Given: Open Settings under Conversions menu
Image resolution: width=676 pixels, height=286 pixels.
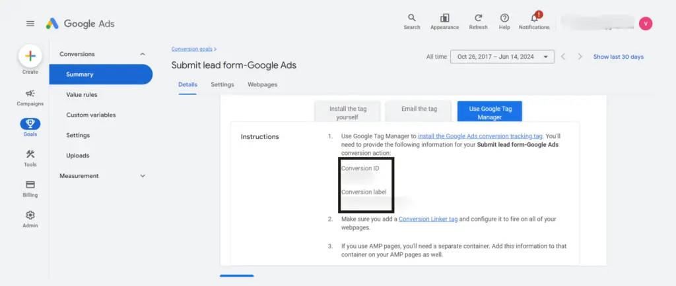Looking at the screenshot, I should click(x=78, y=135).
